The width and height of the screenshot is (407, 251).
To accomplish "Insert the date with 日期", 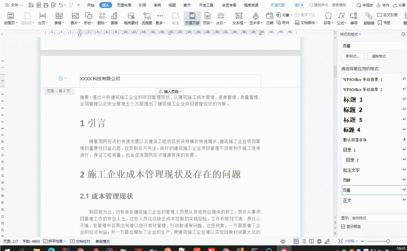I will tap(269, 18).
